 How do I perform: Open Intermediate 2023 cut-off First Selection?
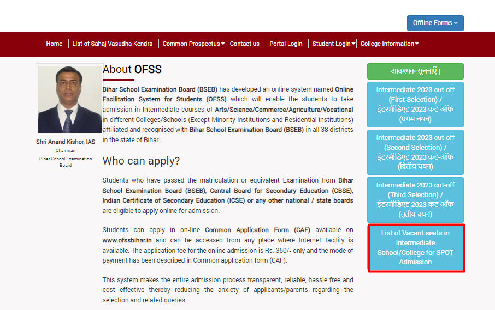click(415, 105)
